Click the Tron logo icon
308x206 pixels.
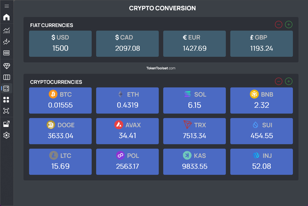(187, 125)
